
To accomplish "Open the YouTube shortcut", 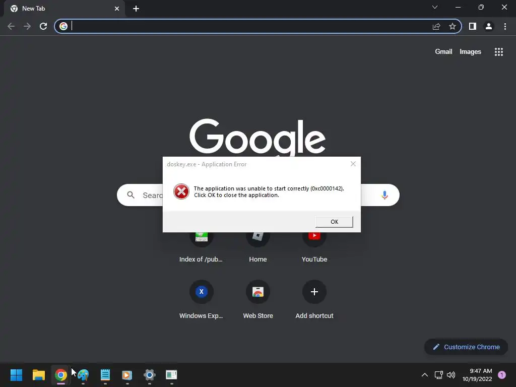I will [314, 247].
